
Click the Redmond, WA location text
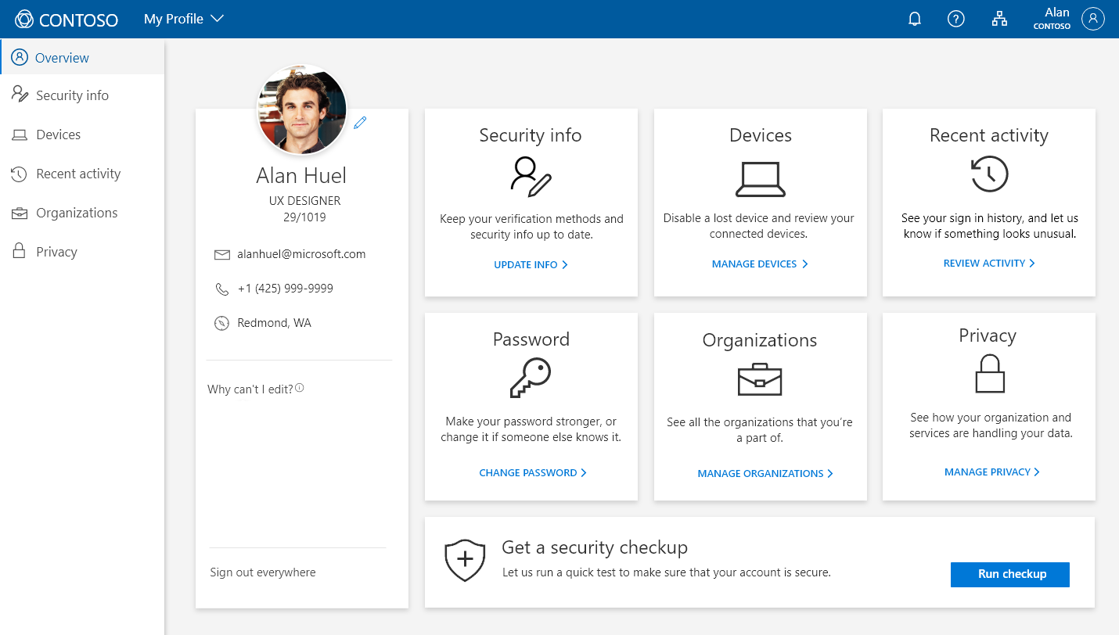pos(274,323)
